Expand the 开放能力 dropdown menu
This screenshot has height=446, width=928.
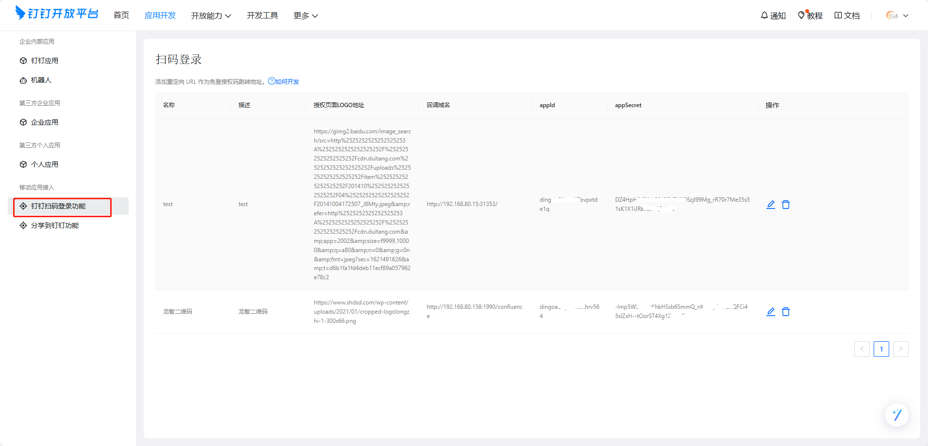[x=211, y=16]
